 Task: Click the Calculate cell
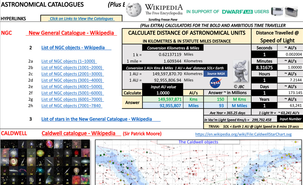coord(132,93)
